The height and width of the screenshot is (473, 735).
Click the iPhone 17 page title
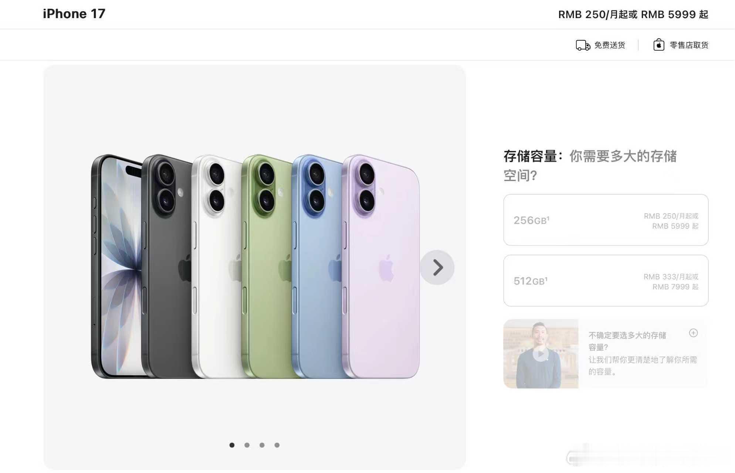(74, 14)
